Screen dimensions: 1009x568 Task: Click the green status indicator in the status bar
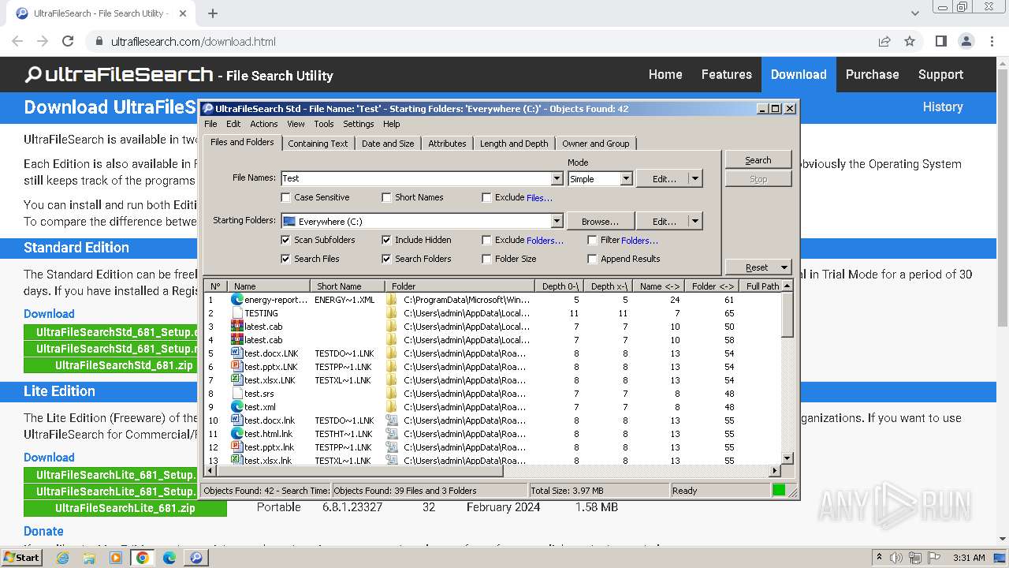779,491
